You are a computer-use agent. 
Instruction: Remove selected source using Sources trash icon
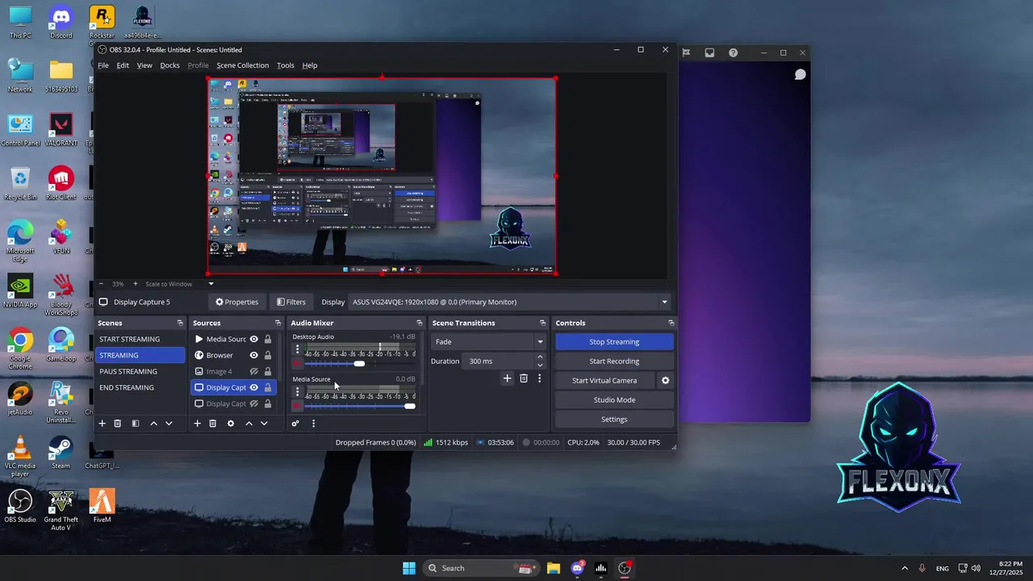point(212,424)
